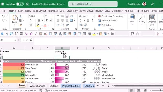Image resolution: width=163 pixels, height=92 pixels.
Task: Toggle the AutoSave switch
Action: tap(20, 4)
